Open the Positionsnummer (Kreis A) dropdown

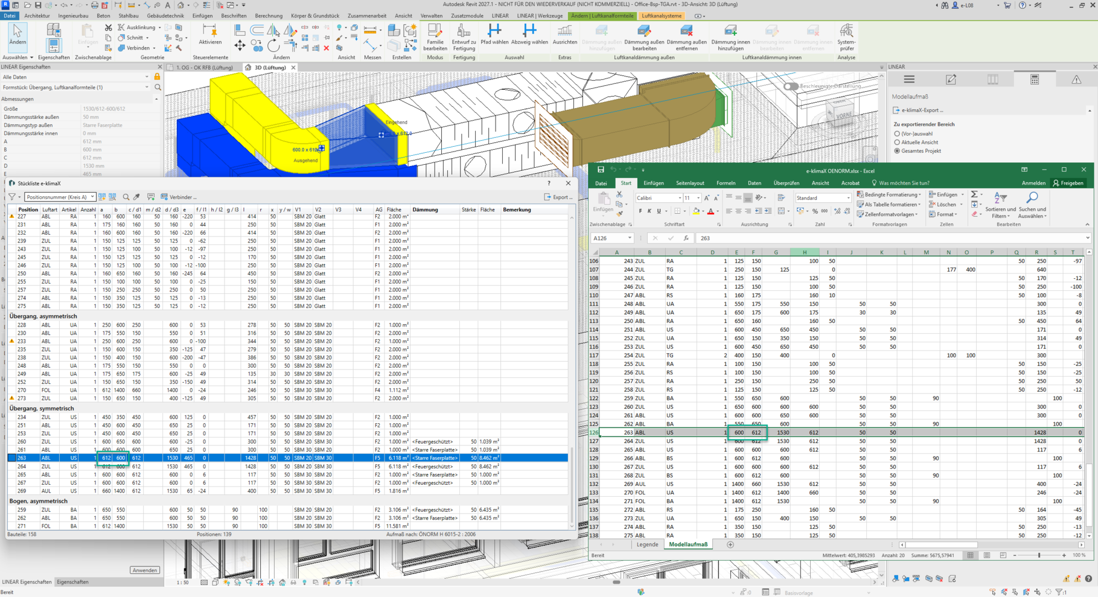tap(60, 197)
